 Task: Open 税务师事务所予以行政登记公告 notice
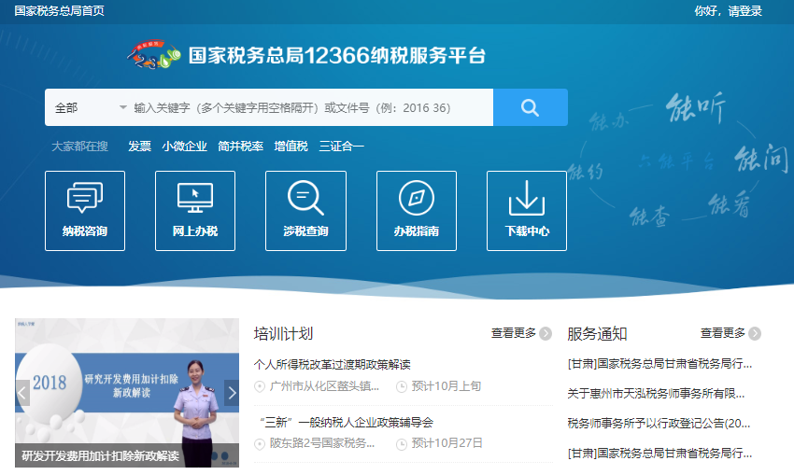pos(659,423)
